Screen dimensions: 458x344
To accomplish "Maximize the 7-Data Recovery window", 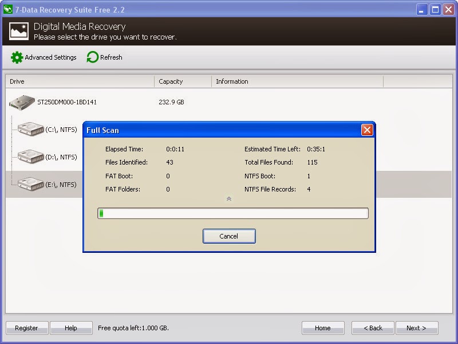I will pos(435,10).
